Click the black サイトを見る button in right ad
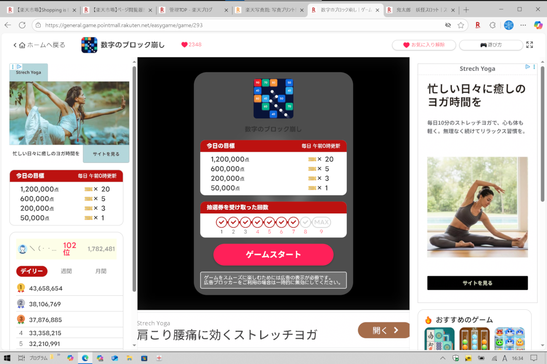547x364 pixels. click(477, 283)
